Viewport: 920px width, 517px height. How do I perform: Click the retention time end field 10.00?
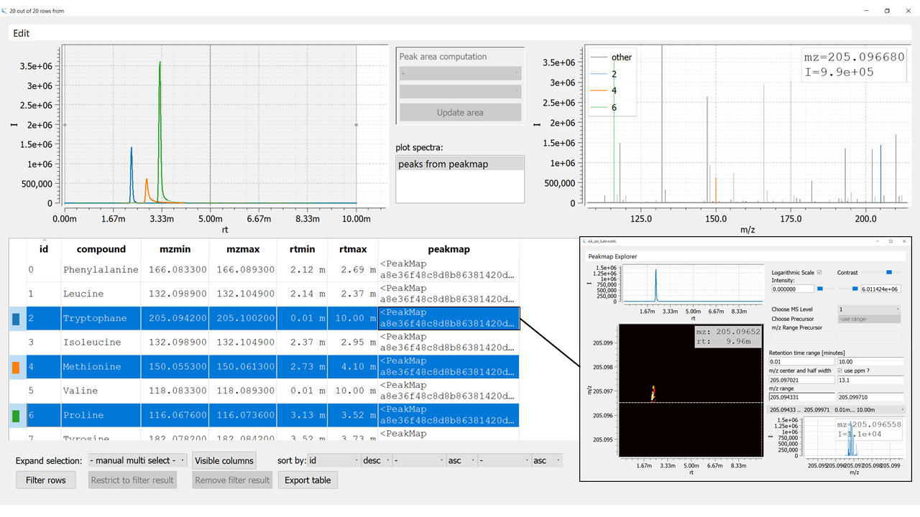coord(870,361)
